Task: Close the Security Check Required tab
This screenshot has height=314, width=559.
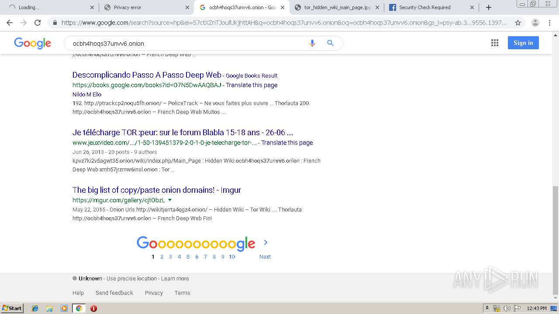Action: [472, 7]
